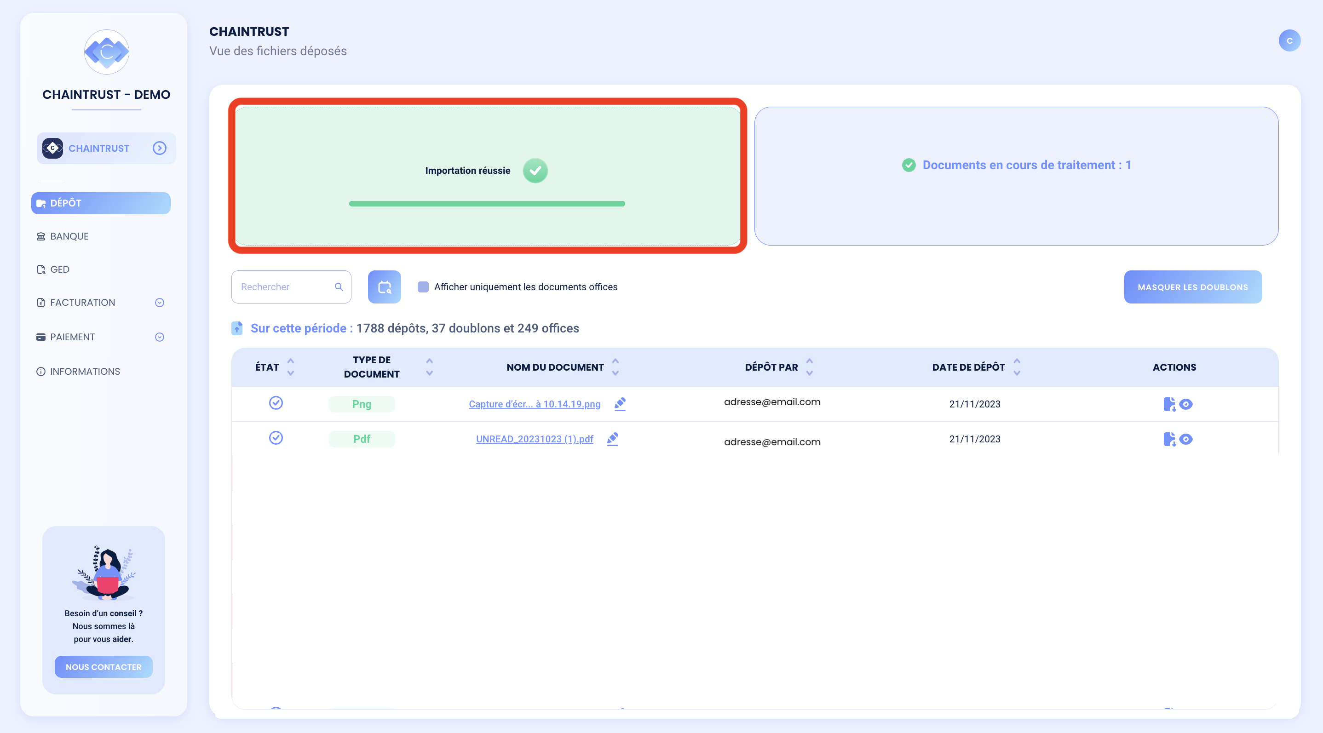This screenshot has width=1323, height=733.
Task: Sort the table by ÉTAT column
Action: point(291,367)
